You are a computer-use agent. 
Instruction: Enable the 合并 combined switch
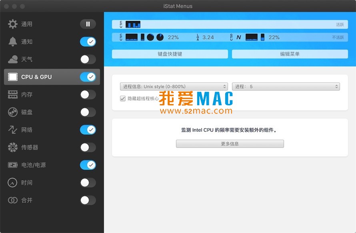[x=88, y=200]
